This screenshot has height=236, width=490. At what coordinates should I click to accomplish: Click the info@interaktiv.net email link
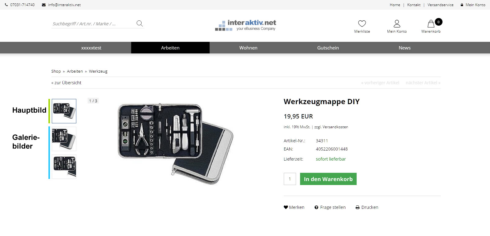click(x=64, y=5)
